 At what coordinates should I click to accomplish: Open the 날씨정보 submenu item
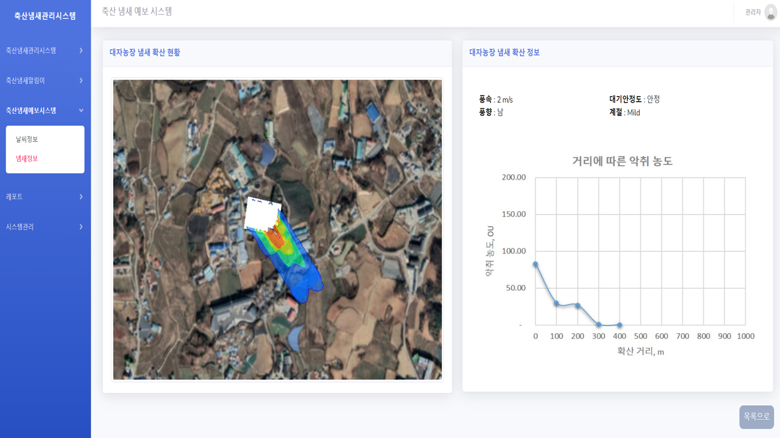27,139
